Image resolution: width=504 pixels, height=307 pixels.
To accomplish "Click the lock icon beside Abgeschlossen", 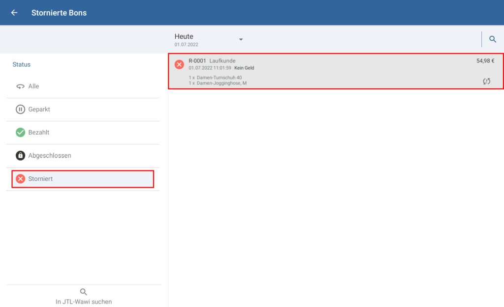I will coord(20,156).
